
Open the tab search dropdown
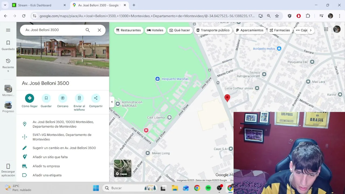(5, 5)
